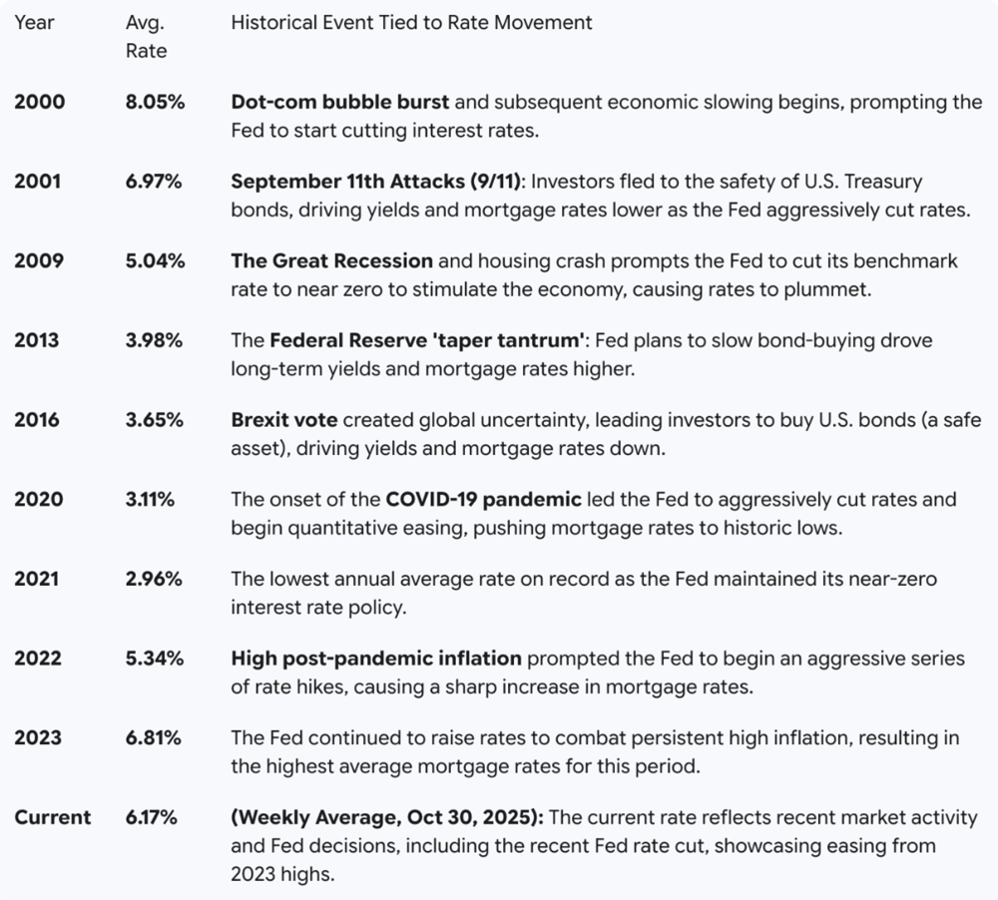Click High post-pandemic inflation bold text

[376, 659]
